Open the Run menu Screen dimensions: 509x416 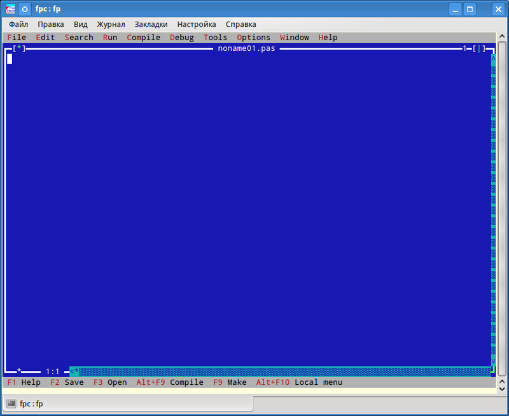coord(110,38)
